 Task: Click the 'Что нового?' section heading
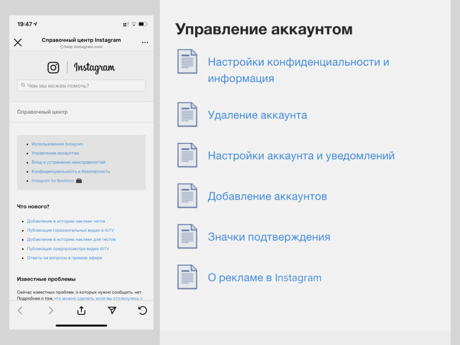pyautogui.click(x=33, y=207)
